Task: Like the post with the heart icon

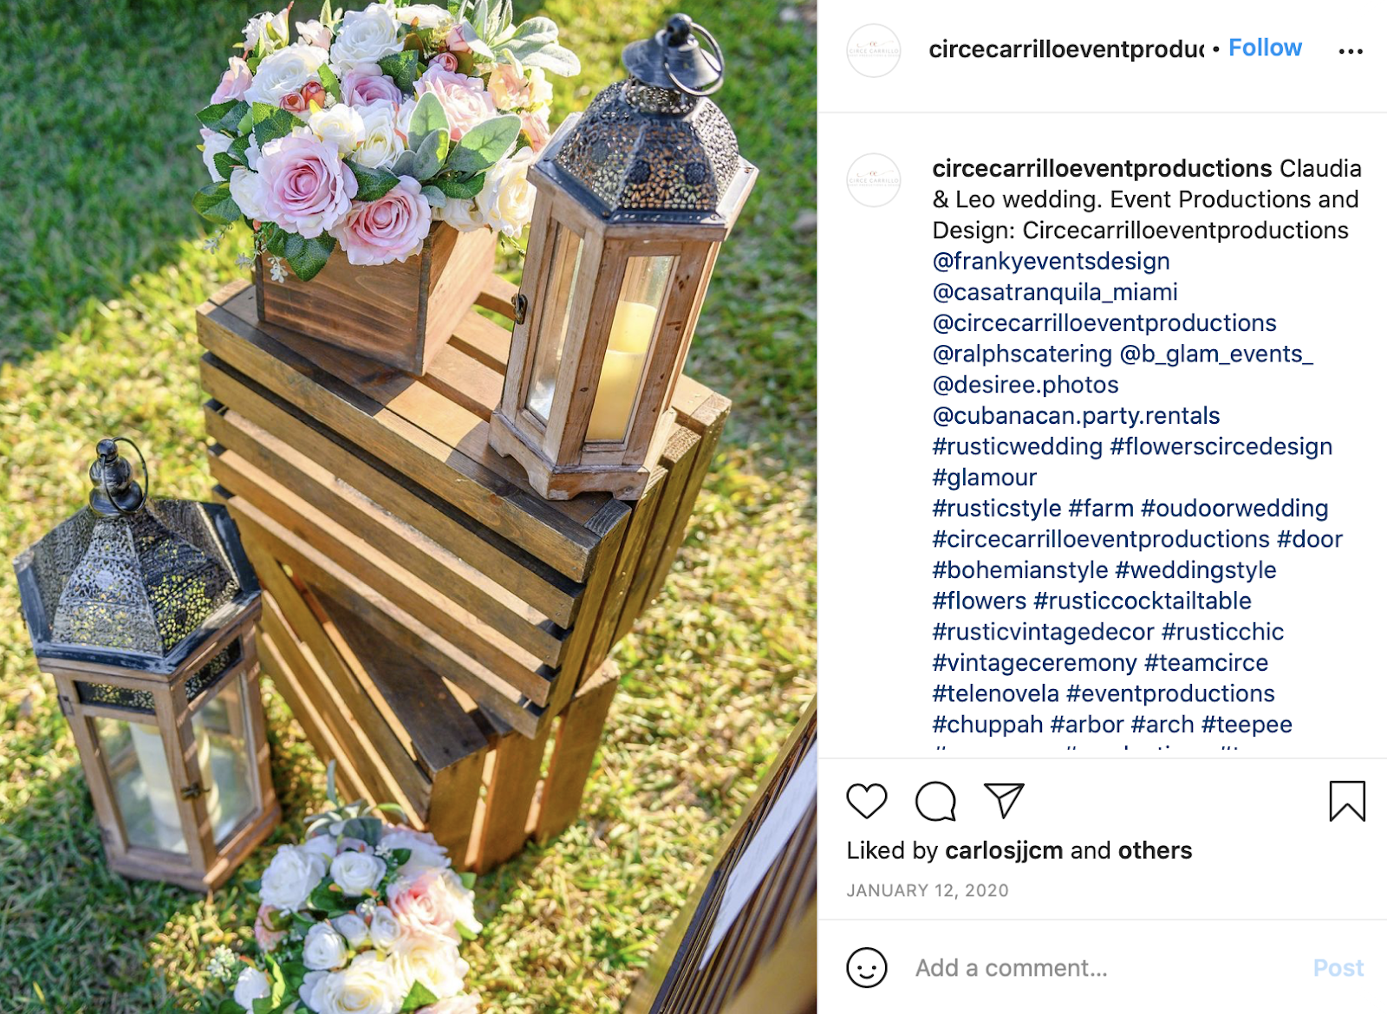Action: click(x=866, y=802)
